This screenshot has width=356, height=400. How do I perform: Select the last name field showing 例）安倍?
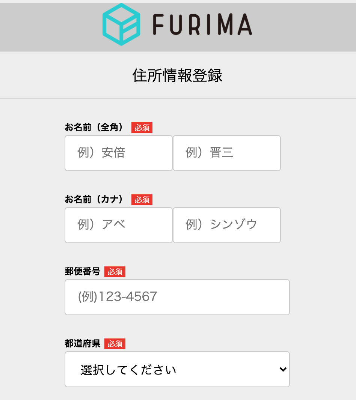pyautogui.click(x=118, y=153)
